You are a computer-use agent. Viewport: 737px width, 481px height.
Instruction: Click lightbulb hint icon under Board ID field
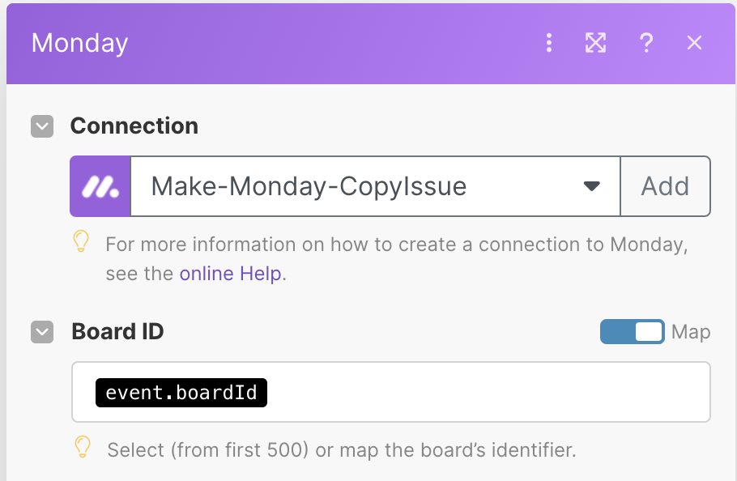click(83, 446)
